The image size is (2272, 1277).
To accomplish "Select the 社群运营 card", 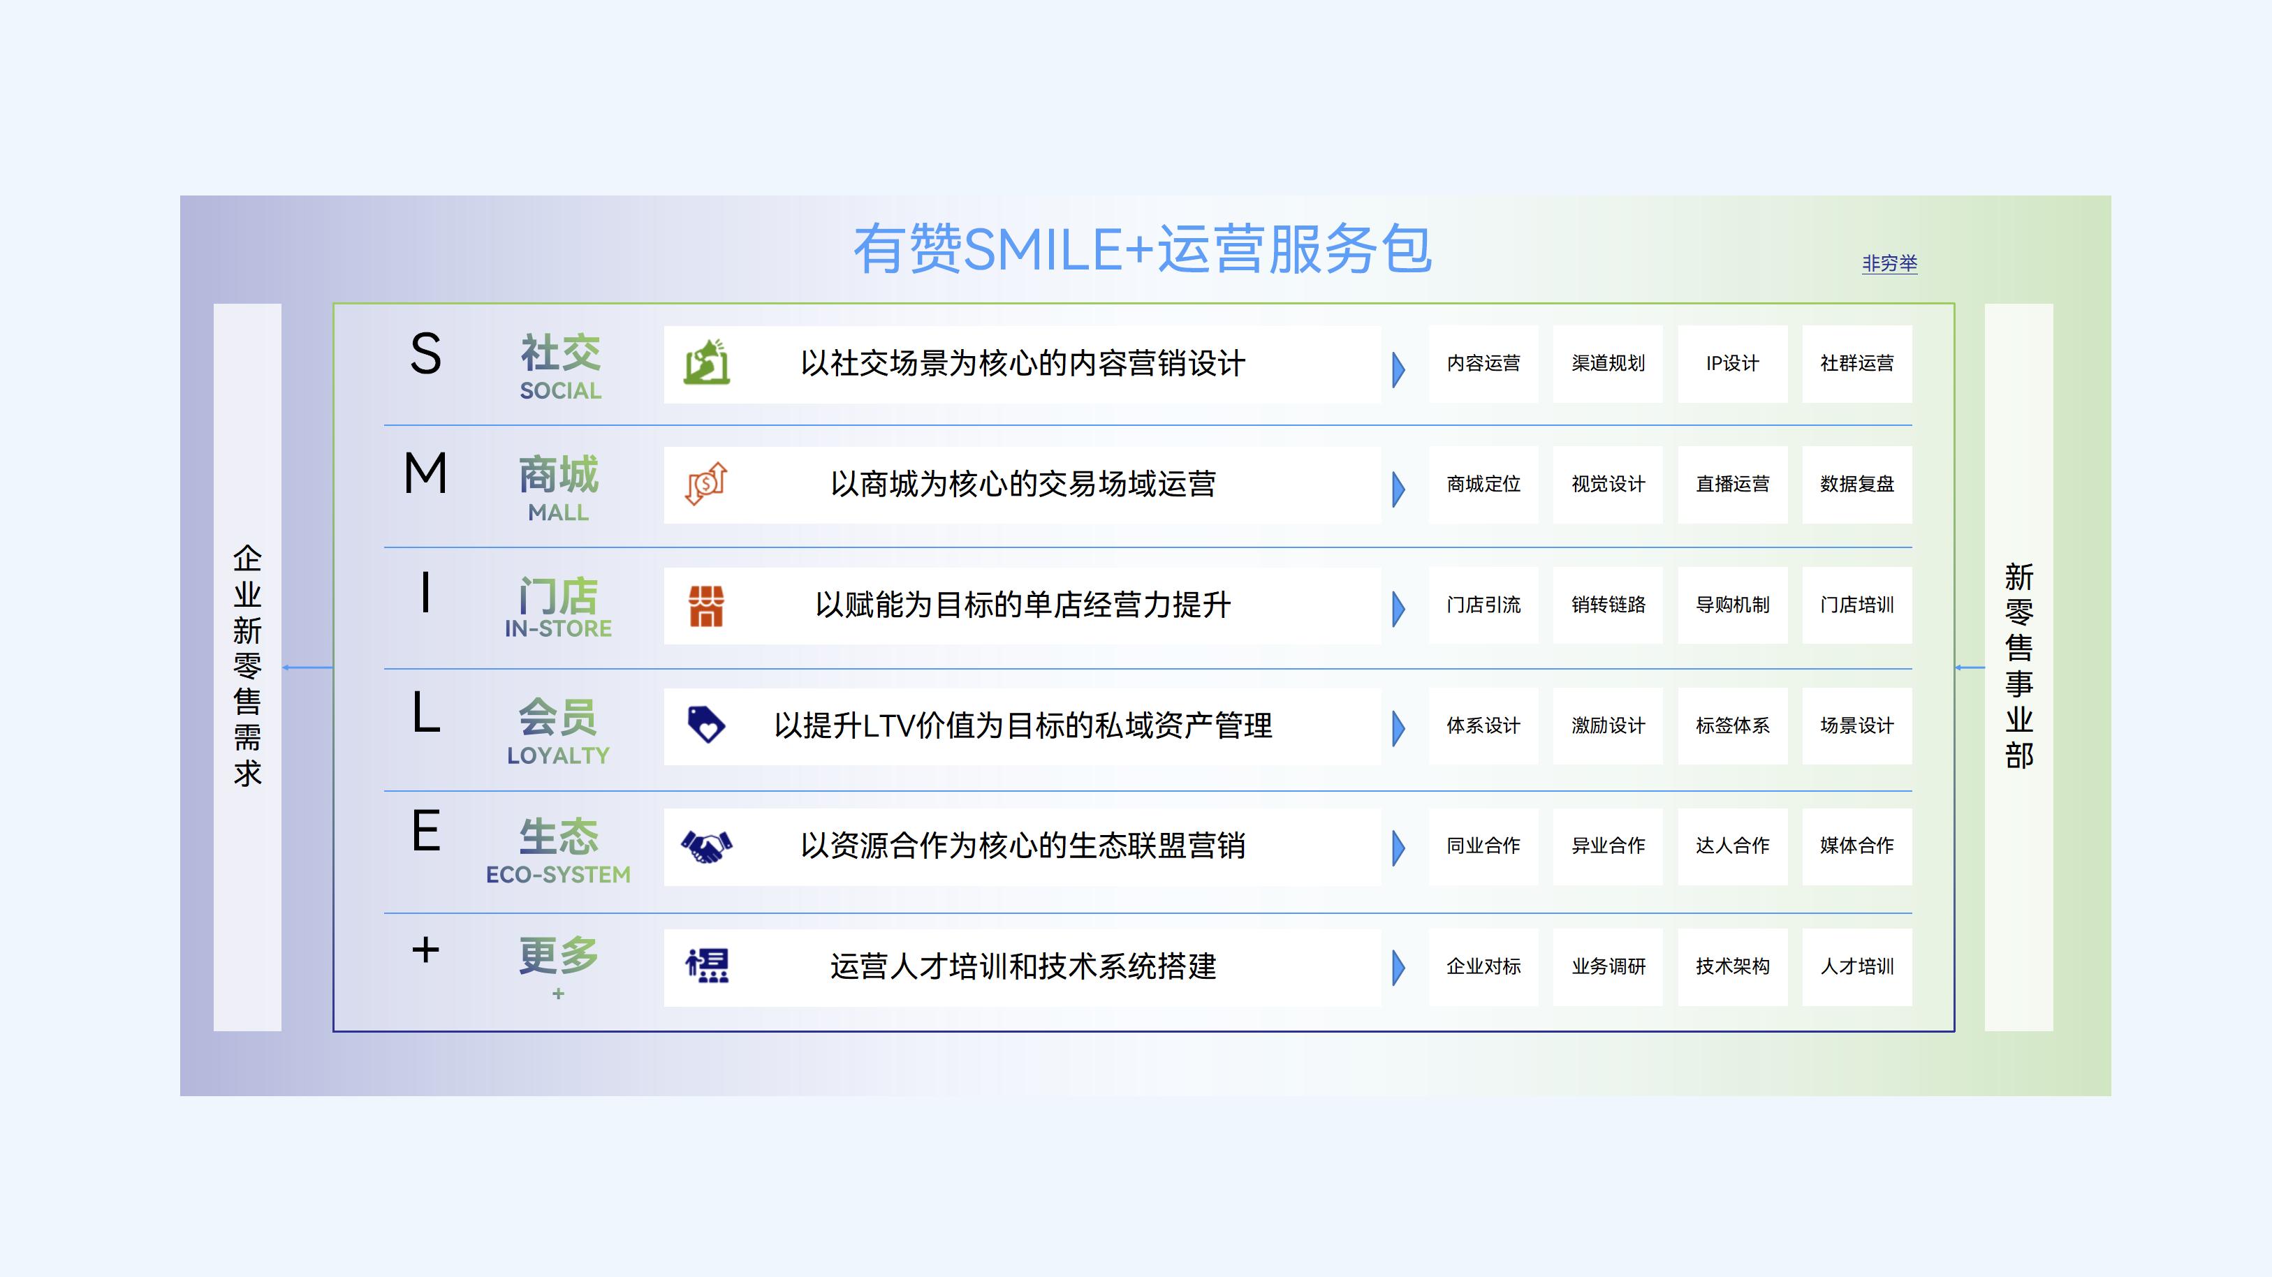I will click(x=1856, y=364).
